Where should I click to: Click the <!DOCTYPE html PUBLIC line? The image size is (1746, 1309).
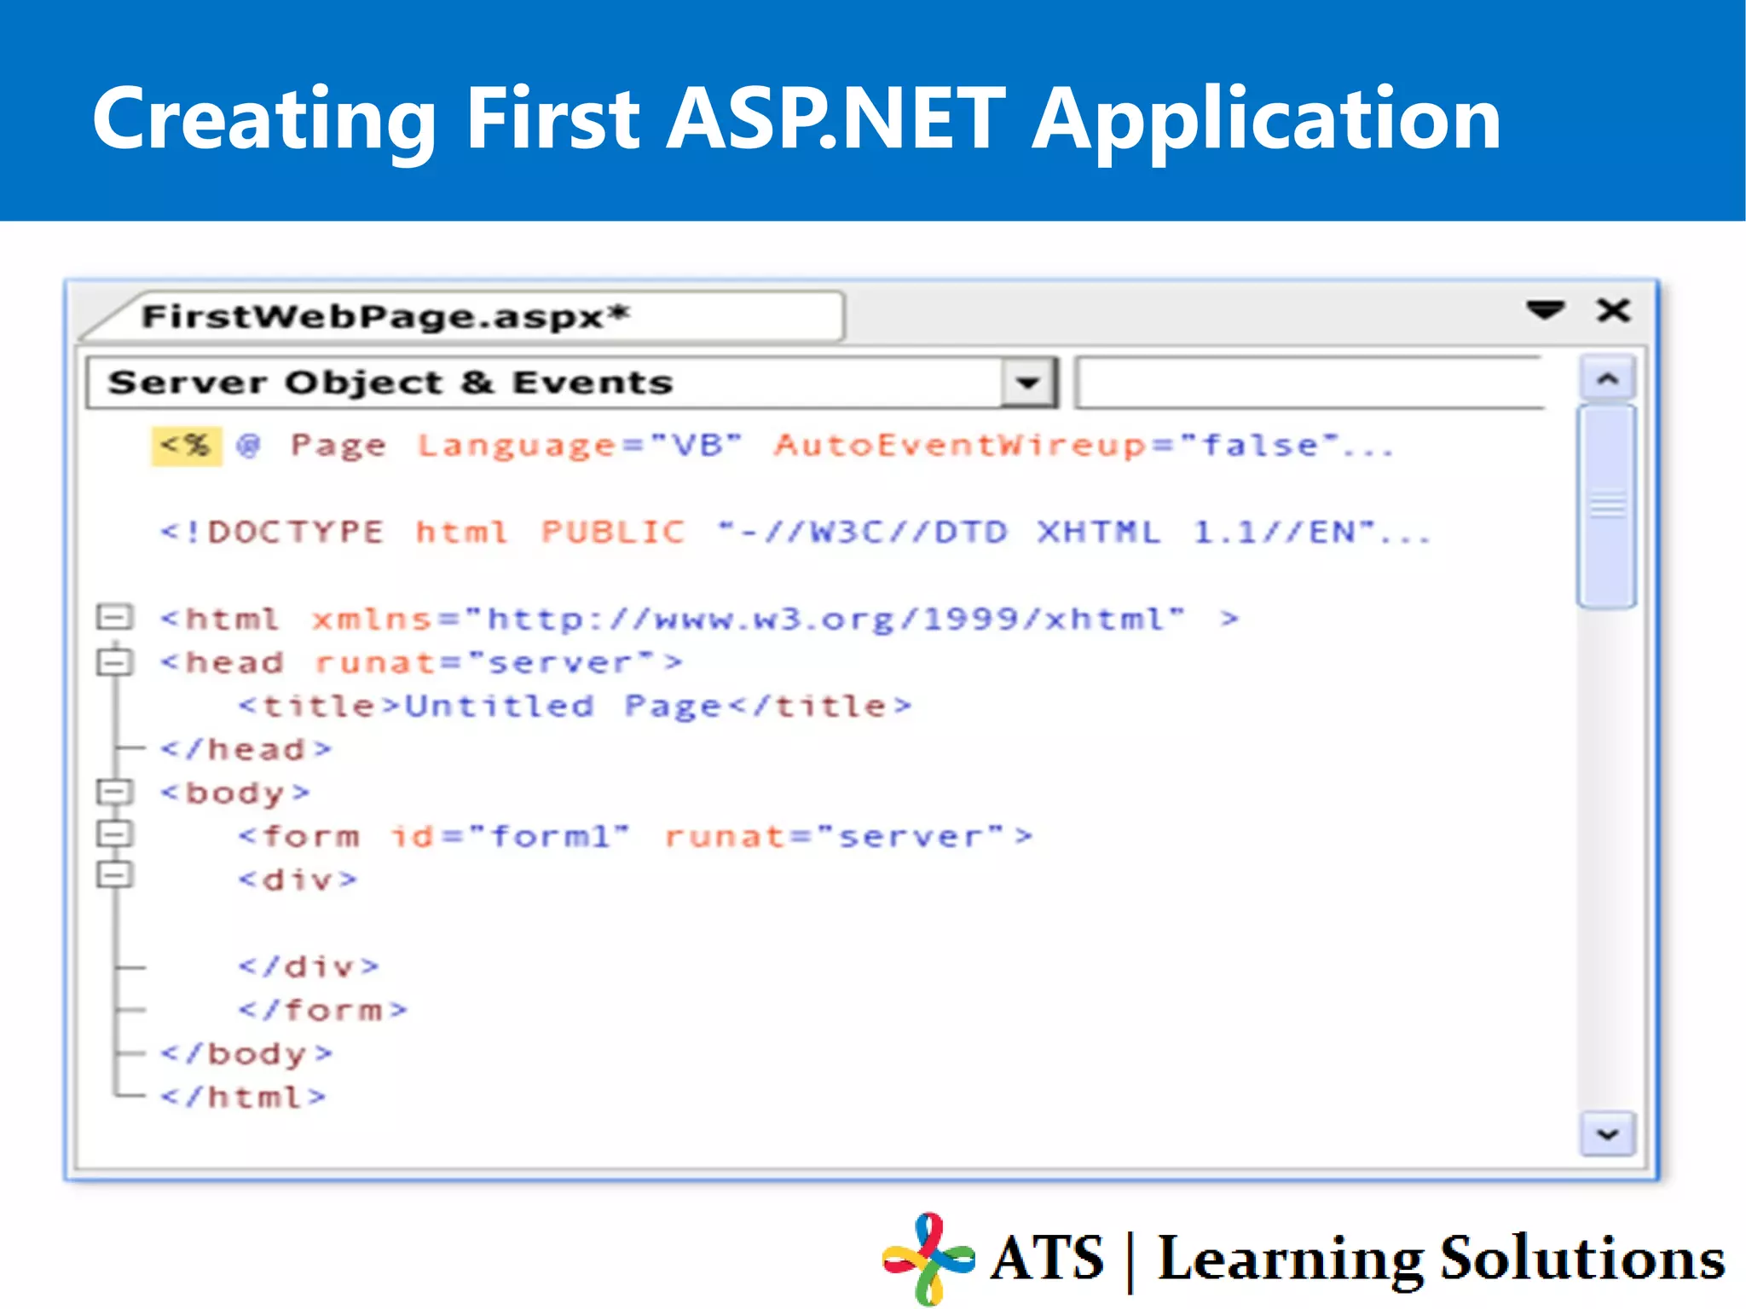pos(794,533)
